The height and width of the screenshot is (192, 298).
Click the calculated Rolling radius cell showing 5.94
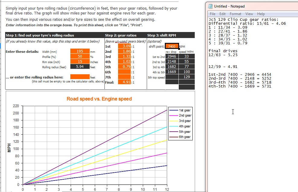coord(80,67)
